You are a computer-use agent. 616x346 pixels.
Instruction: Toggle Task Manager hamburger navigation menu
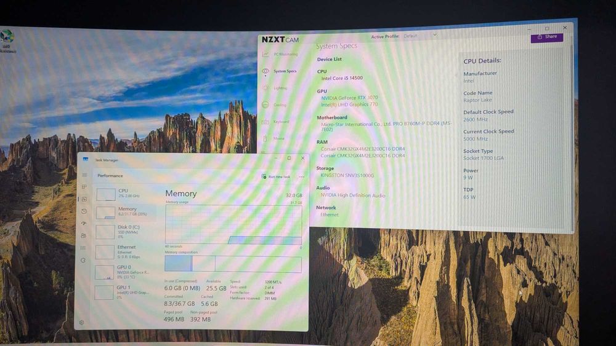(84, 175)
